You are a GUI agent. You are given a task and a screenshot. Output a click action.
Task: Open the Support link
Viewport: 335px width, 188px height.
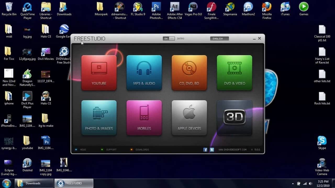[111, 150]
